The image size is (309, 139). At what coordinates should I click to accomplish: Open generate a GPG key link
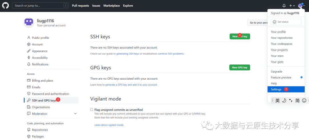click(131, 85)
